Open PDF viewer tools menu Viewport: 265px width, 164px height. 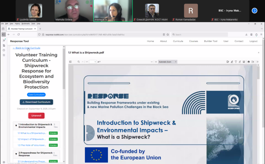257,62
